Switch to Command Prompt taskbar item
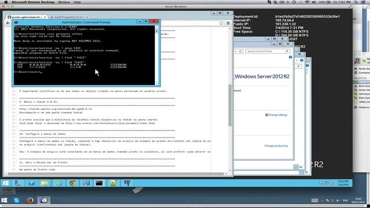 [x=99, y=183]
